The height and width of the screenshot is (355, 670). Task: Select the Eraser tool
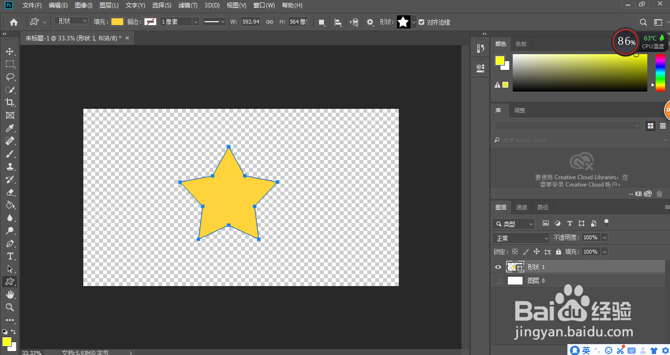click(x=10, y=192)
